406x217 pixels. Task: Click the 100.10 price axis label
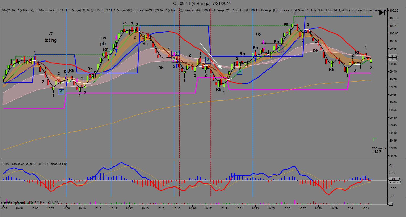394,26
